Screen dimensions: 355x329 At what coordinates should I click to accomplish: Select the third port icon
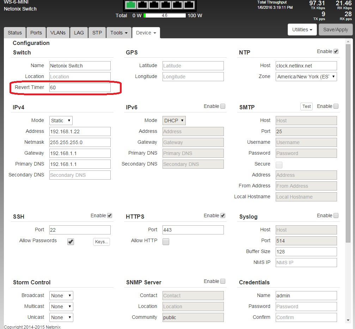coord(154,5)
